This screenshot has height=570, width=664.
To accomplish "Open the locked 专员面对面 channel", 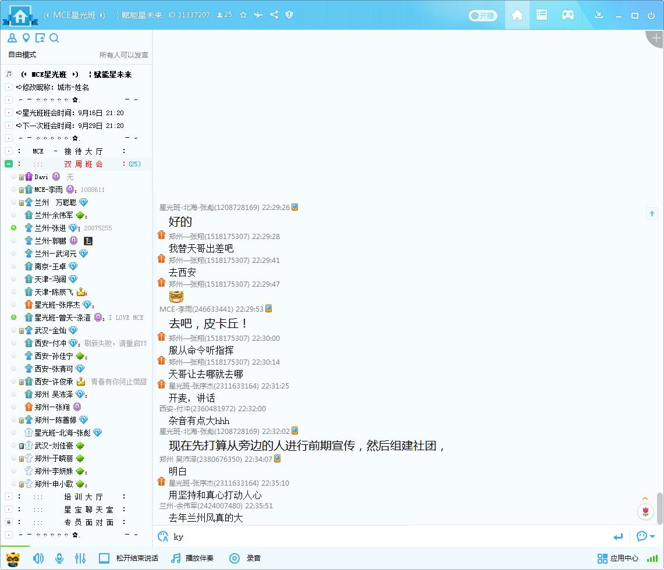I will click(x=9, y=522).
